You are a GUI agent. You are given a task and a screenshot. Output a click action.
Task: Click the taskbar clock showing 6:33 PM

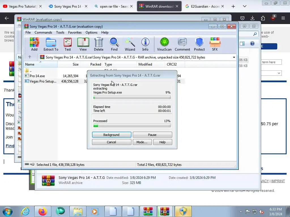point(276,212)
